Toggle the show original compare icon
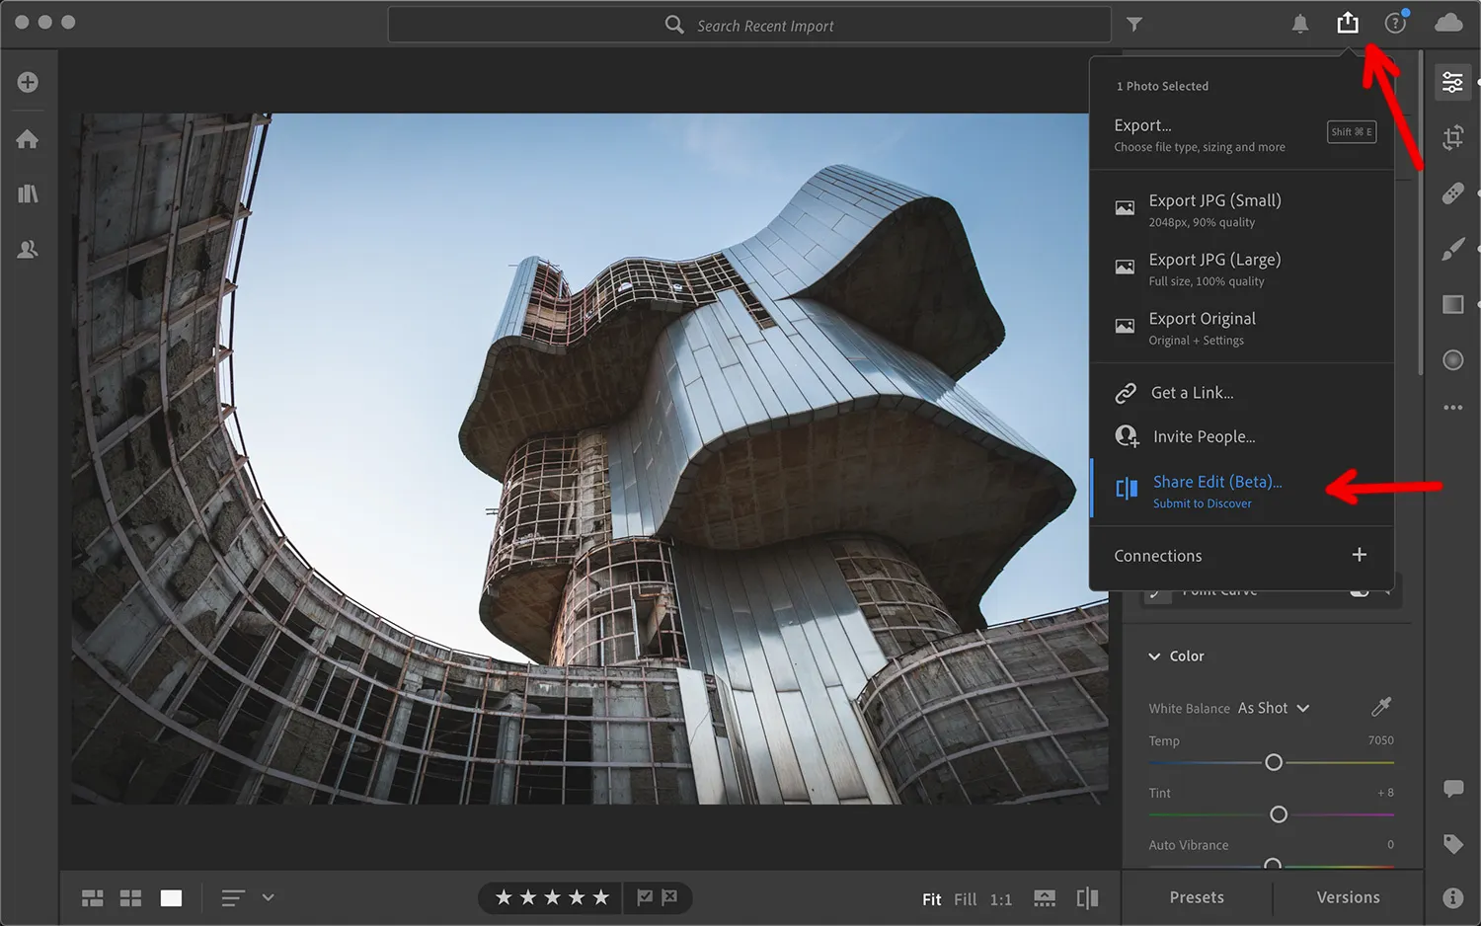Image resolution: width=1481 pixels, height=926 pixels. tap(1087, 897)
